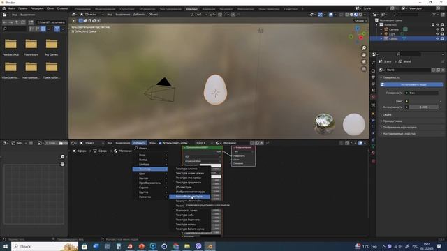Open the Файл menu
The width and height of the screenshot is (447, 251).
[x=12, y=8]
